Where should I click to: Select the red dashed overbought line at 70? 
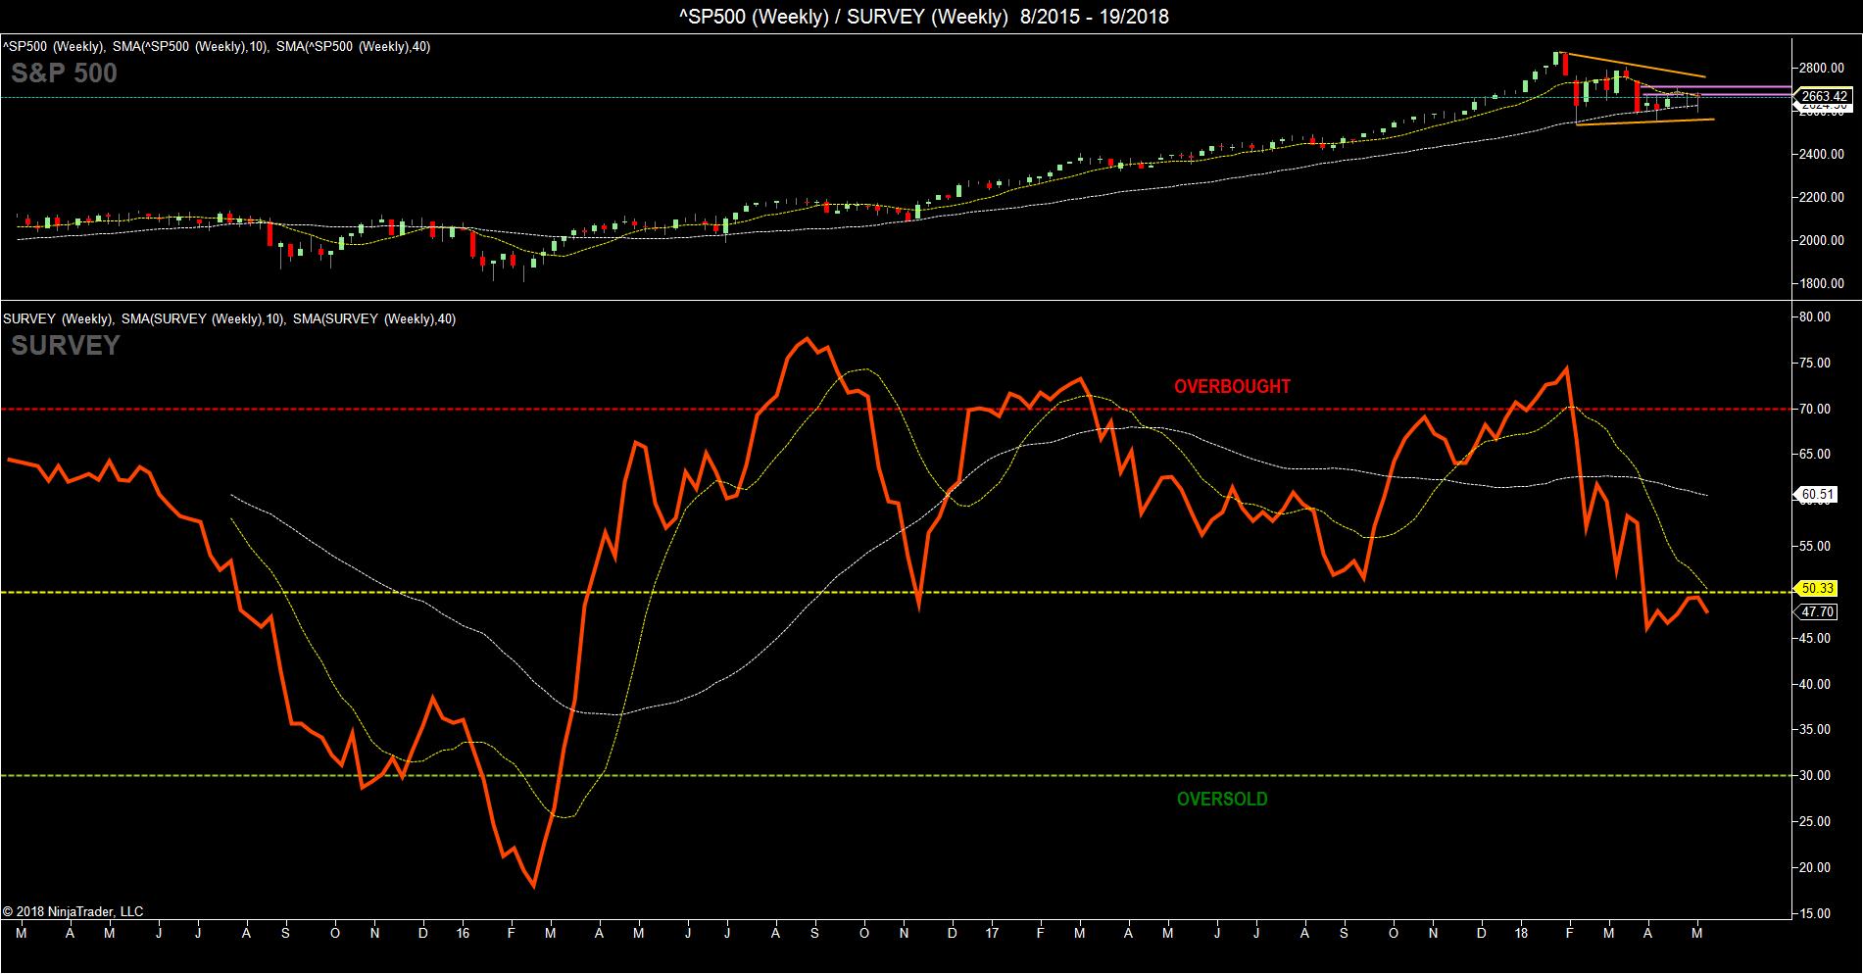[896, 409]
